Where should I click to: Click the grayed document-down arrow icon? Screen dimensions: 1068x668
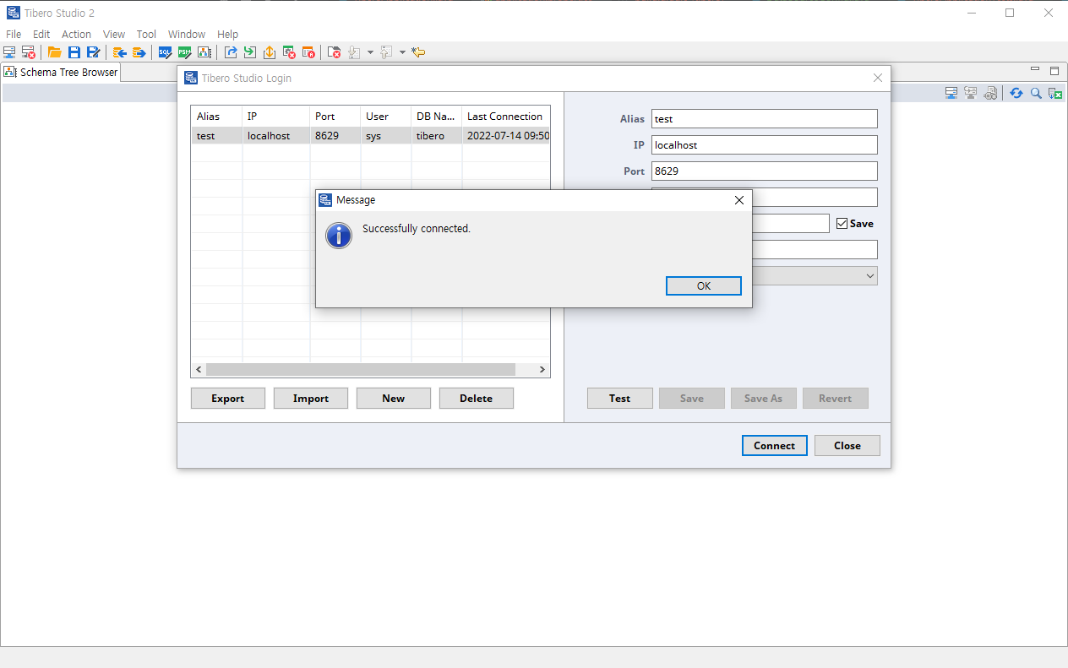(x=354, y=52)
